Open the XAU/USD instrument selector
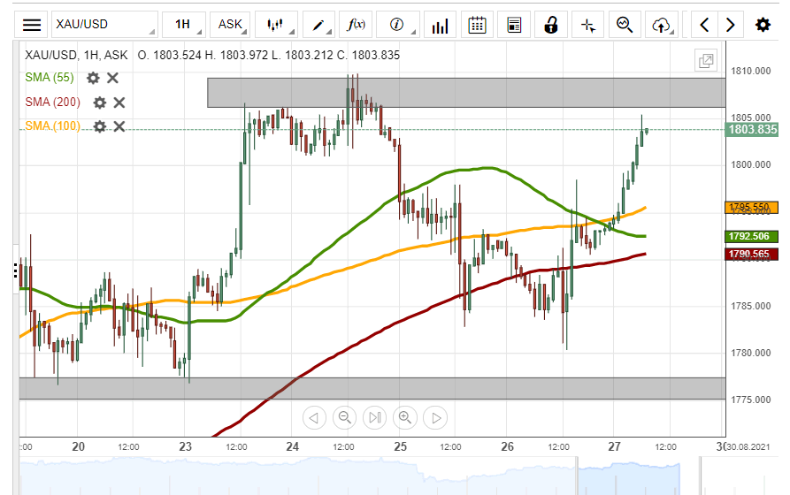This screenshot has height=495, width=790. click(x=104, y=25)
